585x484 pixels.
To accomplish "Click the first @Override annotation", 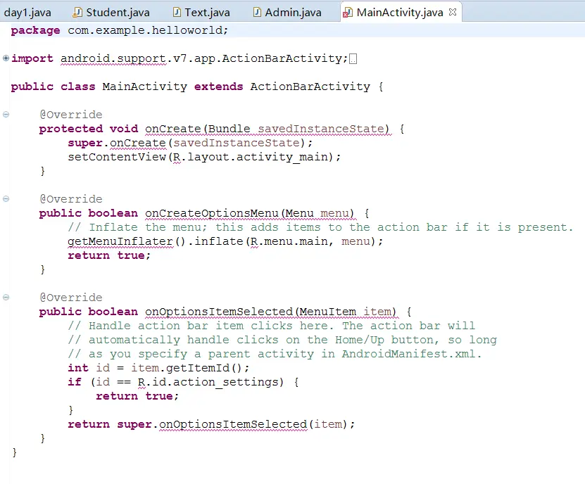I will click(71, 115).
